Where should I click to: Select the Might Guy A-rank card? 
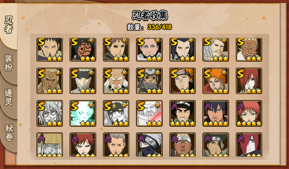pyautogui.click(x=183, y=113)
